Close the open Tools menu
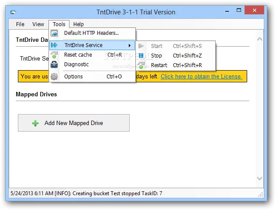276x210 pixels. [x=59, y=24]
